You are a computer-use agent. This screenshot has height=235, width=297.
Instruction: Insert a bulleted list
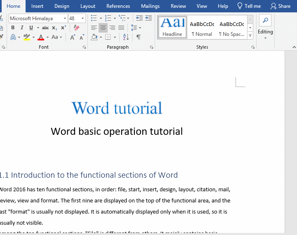coord(94,18)
